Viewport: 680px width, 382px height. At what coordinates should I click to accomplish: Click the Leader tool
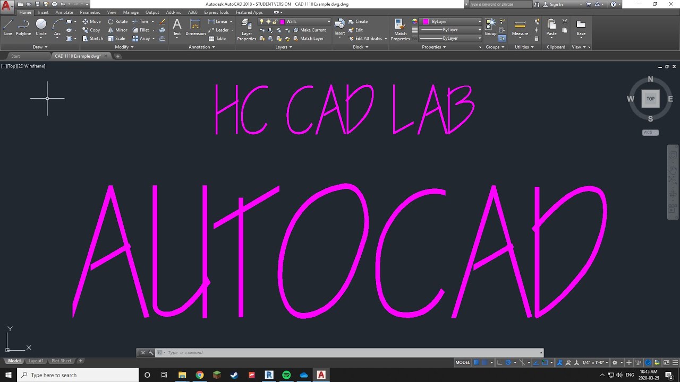click(219, 30)
